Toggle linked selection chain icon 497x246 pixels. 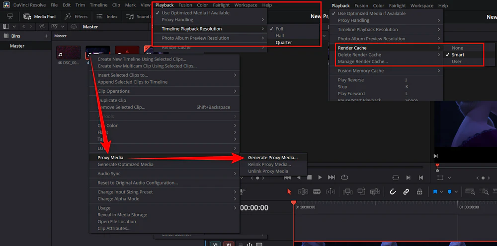(x=406, y=191)
